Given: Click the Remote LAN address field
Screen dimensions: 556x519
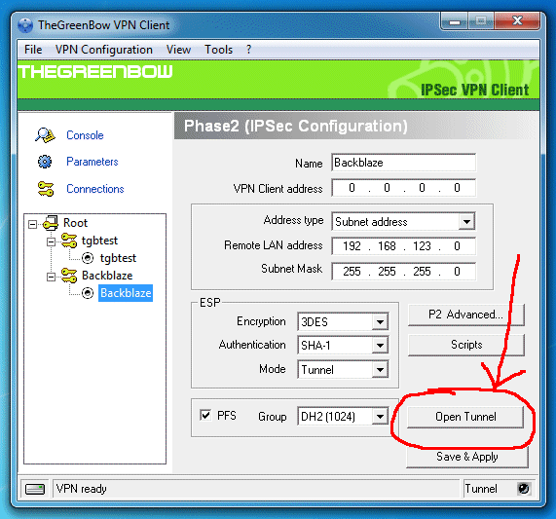Looking at the screenshot, I should tap(403, 246).
